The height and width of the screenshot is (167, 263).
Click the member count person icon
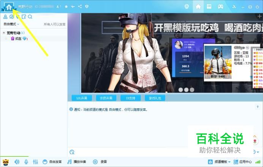[58, 6]
